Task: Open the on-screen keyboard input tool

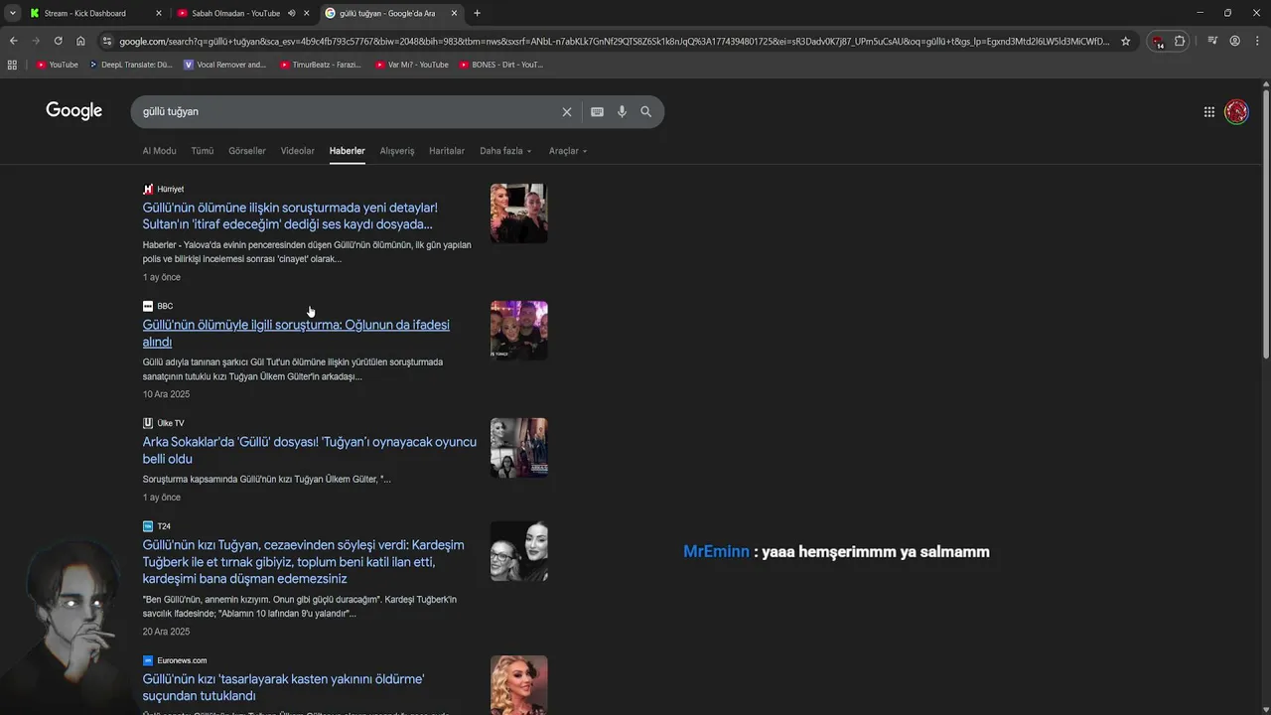Action: (x=597, y=112)
